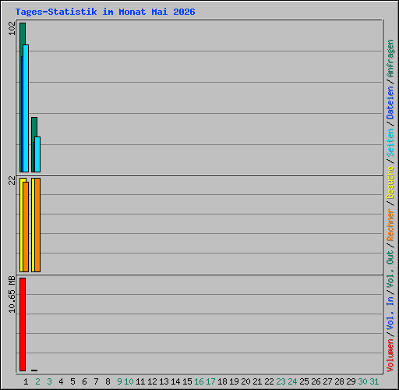Image resolution: width=399 pixels, height=390 pixels.
Task: Click the Rechner legend label
Action: coord(390,225)
